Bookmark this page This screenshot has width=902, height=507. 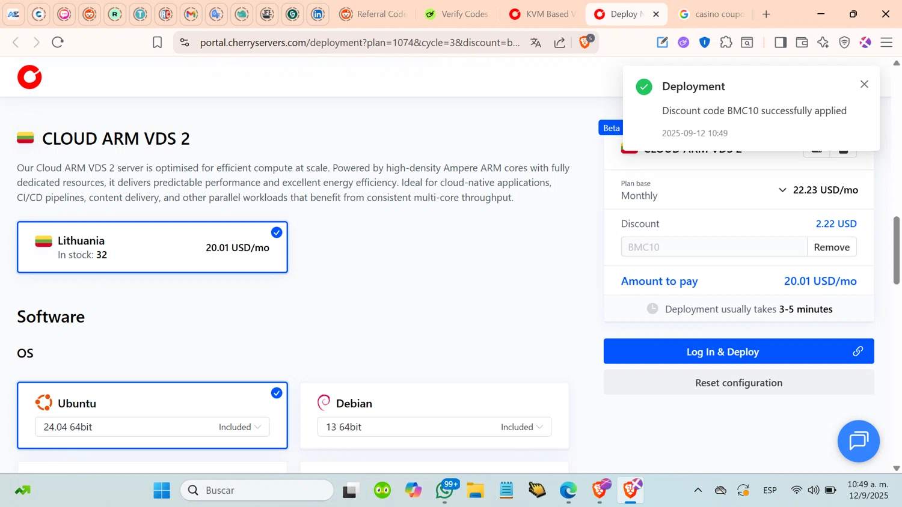coord(157,42)
